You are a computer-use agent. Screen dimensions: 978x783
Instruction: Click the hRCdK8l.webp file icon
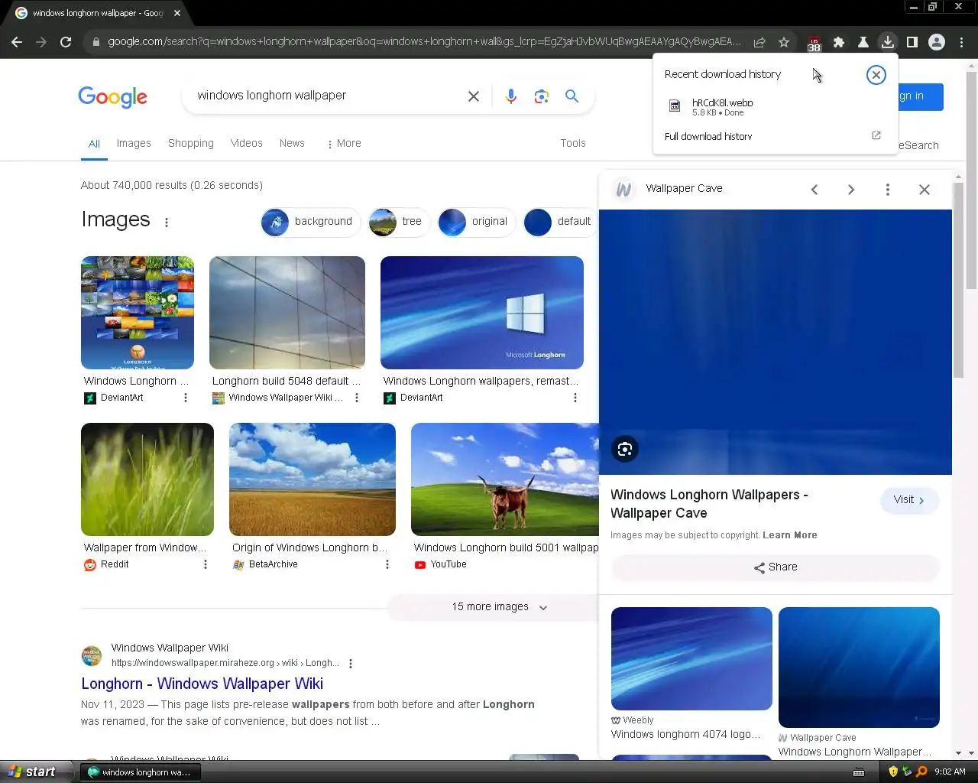point(675,106)
